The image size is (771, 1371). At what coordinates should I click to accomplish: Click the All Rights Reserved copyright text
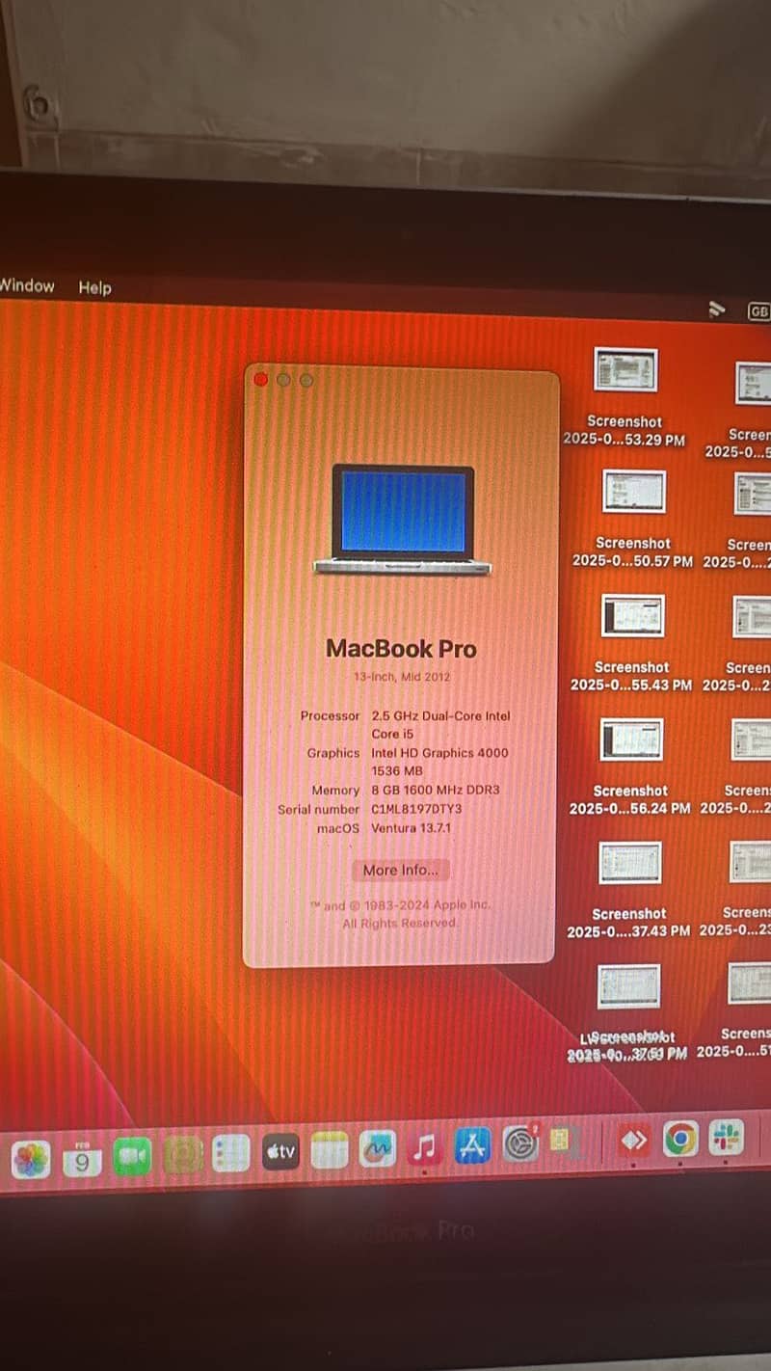[400, 924]
